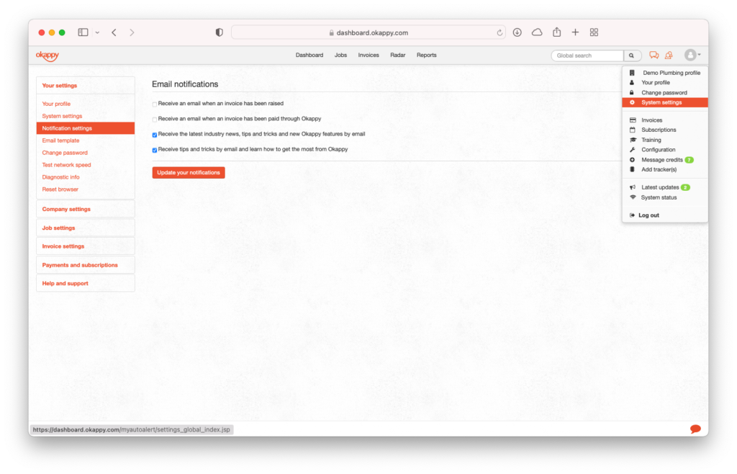Click the Okappy logo
737x474 pixels.
coord(47,56)
